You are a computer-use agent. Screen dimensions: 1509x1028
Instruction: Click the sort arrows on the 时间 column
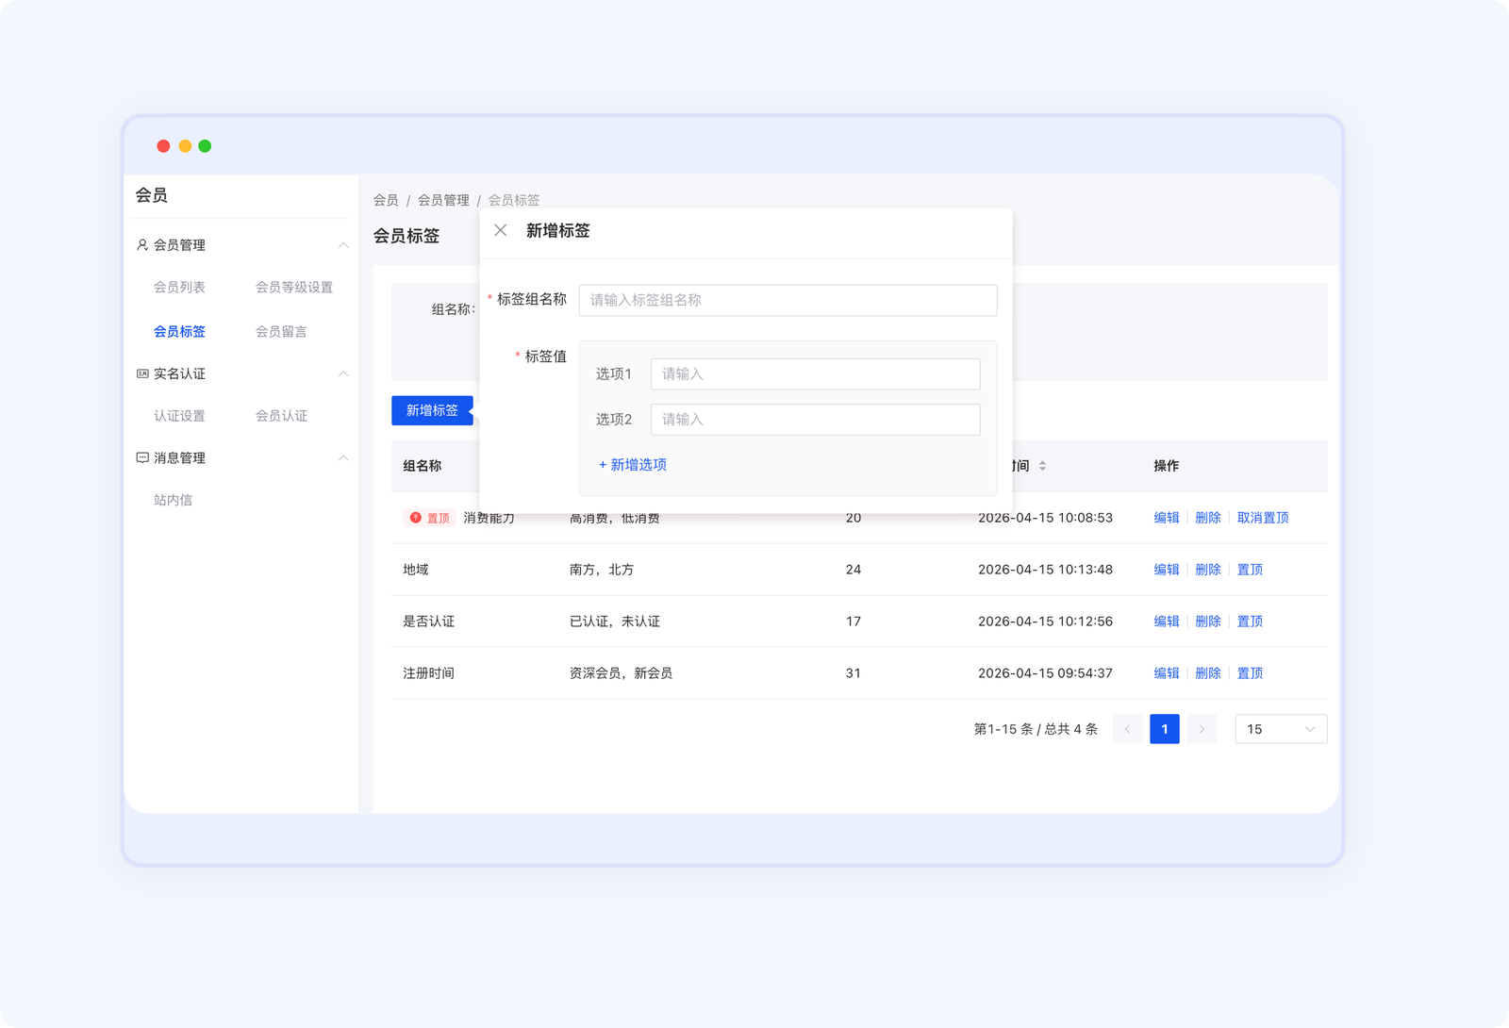[x=1042, y=465]
